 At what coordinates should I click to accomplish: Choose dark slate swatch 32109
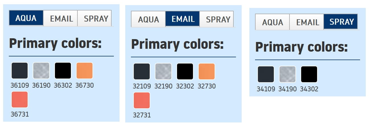coord(142,71)
